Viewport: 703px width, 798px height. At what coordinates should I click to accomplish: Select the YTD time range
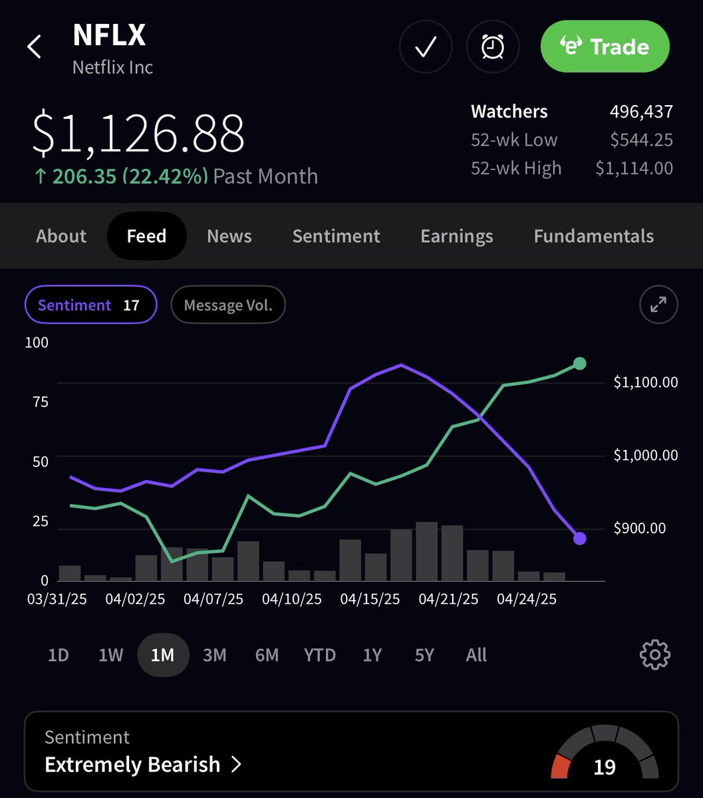coord(320,655)
